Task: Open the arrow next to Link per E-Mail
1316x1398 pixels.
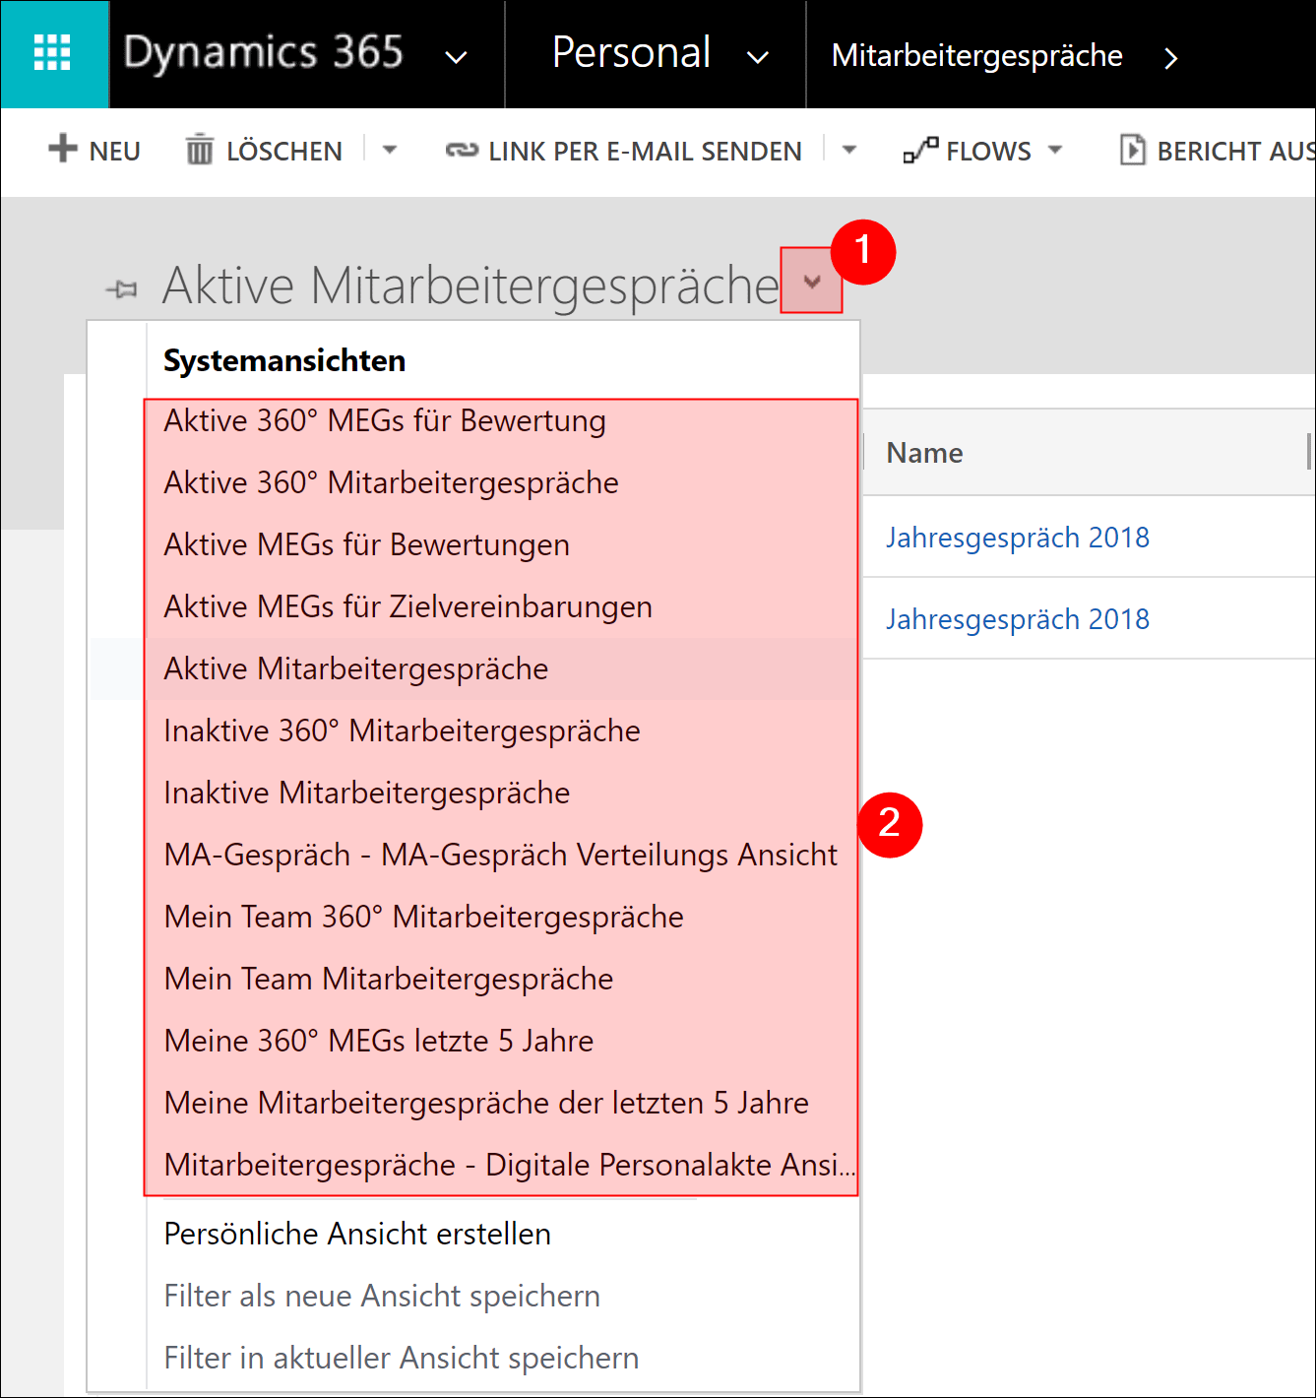Action: point(849,150)
